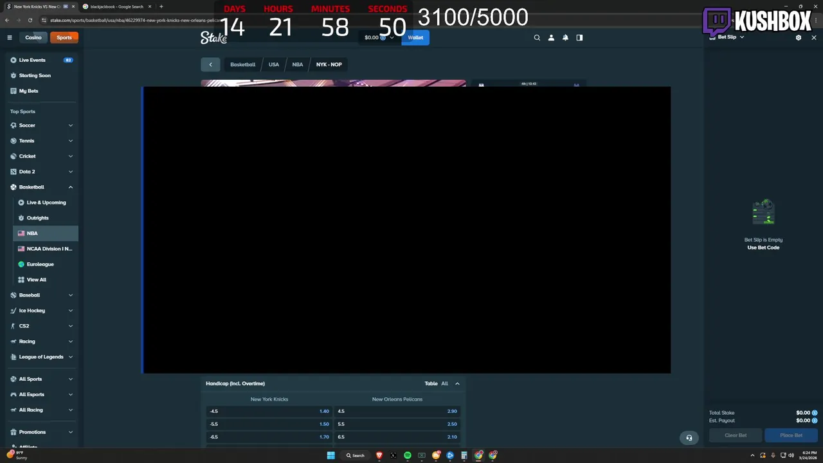This screenshot has height=463, width=823.
Task: Close the Bet Slip panel
Action: pyautogui.click(x=814, y=37)
